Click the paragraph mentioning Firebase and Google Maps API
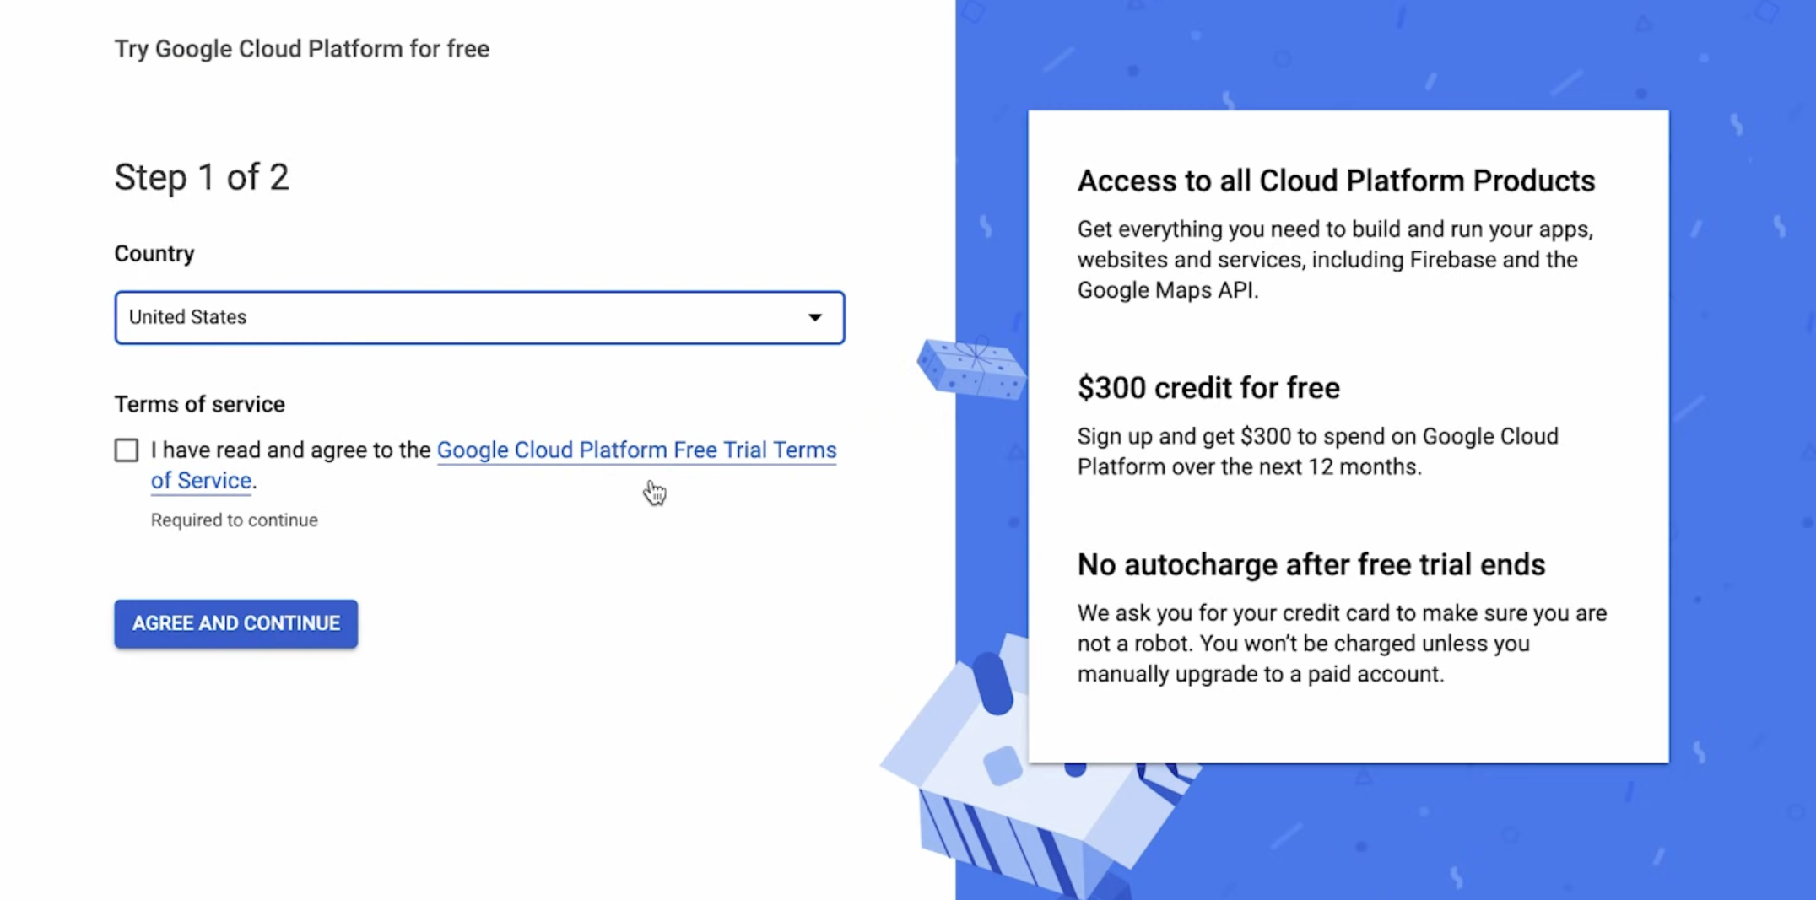The width and height of the screenshot is (1816, 900). click(1335, 260)
